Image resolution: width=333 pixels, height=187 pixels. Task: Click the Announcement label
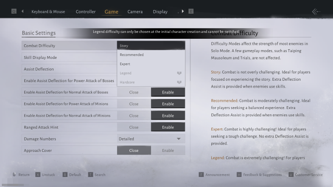pos(217,175)
